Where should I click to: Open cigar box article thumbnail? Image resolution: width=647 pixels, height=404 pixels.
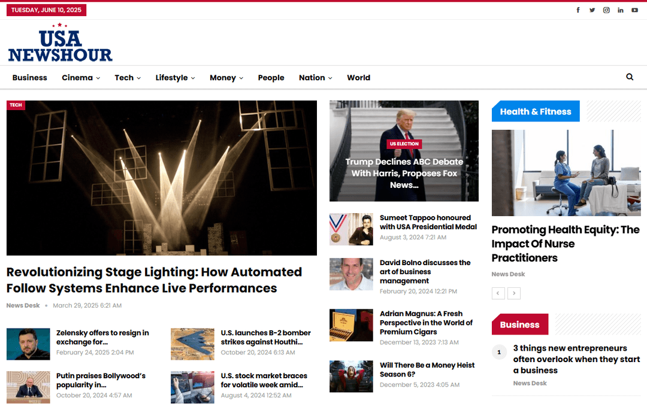[x=351, y=325]
